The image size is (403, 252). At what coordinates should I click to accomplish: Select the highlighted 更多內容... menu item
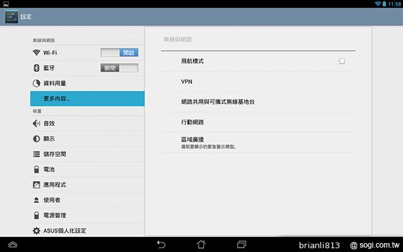(88, 98)
